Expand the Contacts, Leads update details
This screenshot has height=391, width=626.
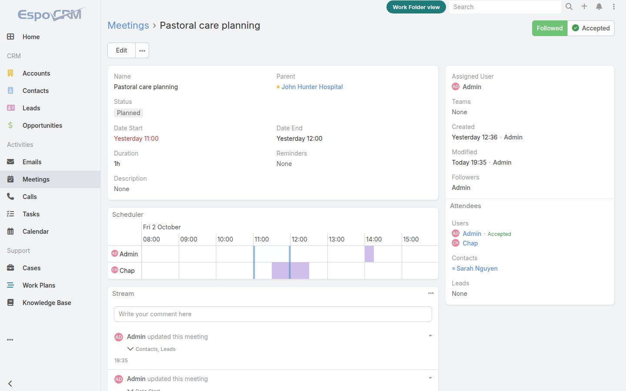pyautogui.click(x=130, y=349)
